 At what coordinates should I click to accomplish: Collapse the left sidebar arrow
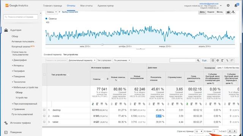[41, 13]
